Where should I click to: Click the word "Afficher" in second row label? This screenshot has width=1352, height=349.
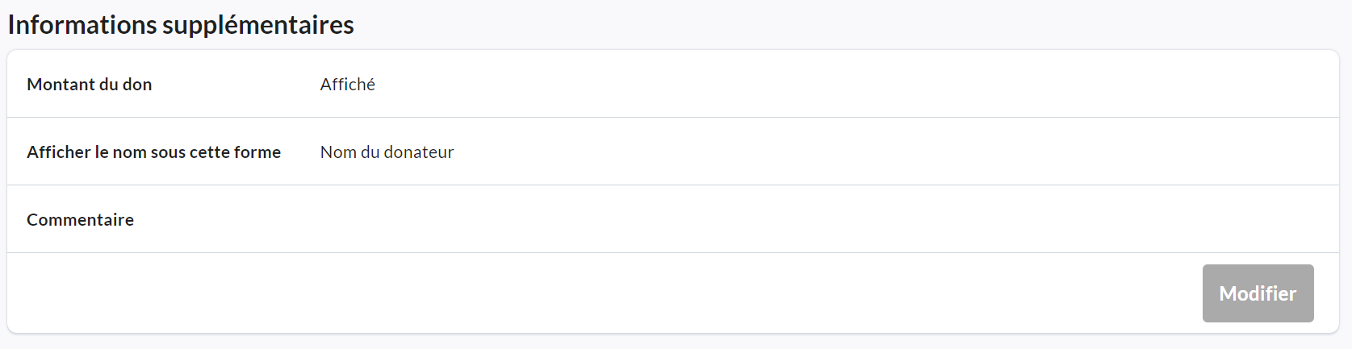(x=58, y=152)
